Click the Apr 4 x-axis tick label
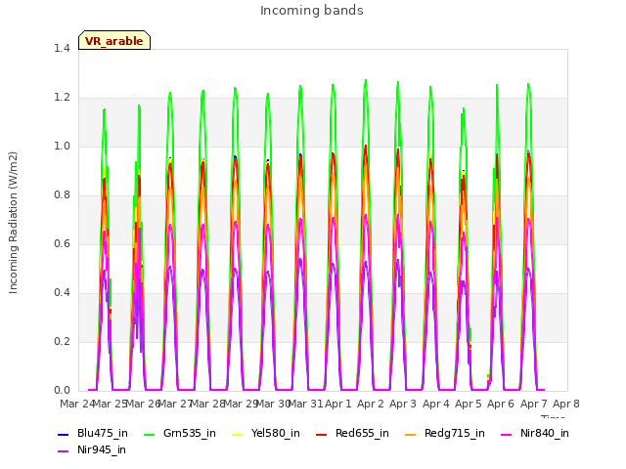 click(436, 404)
